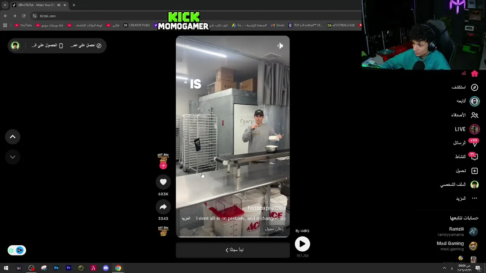Click the 'احصل على عملات' get coins button
This screenshot has height=273, width=486.
pos(86,45)
